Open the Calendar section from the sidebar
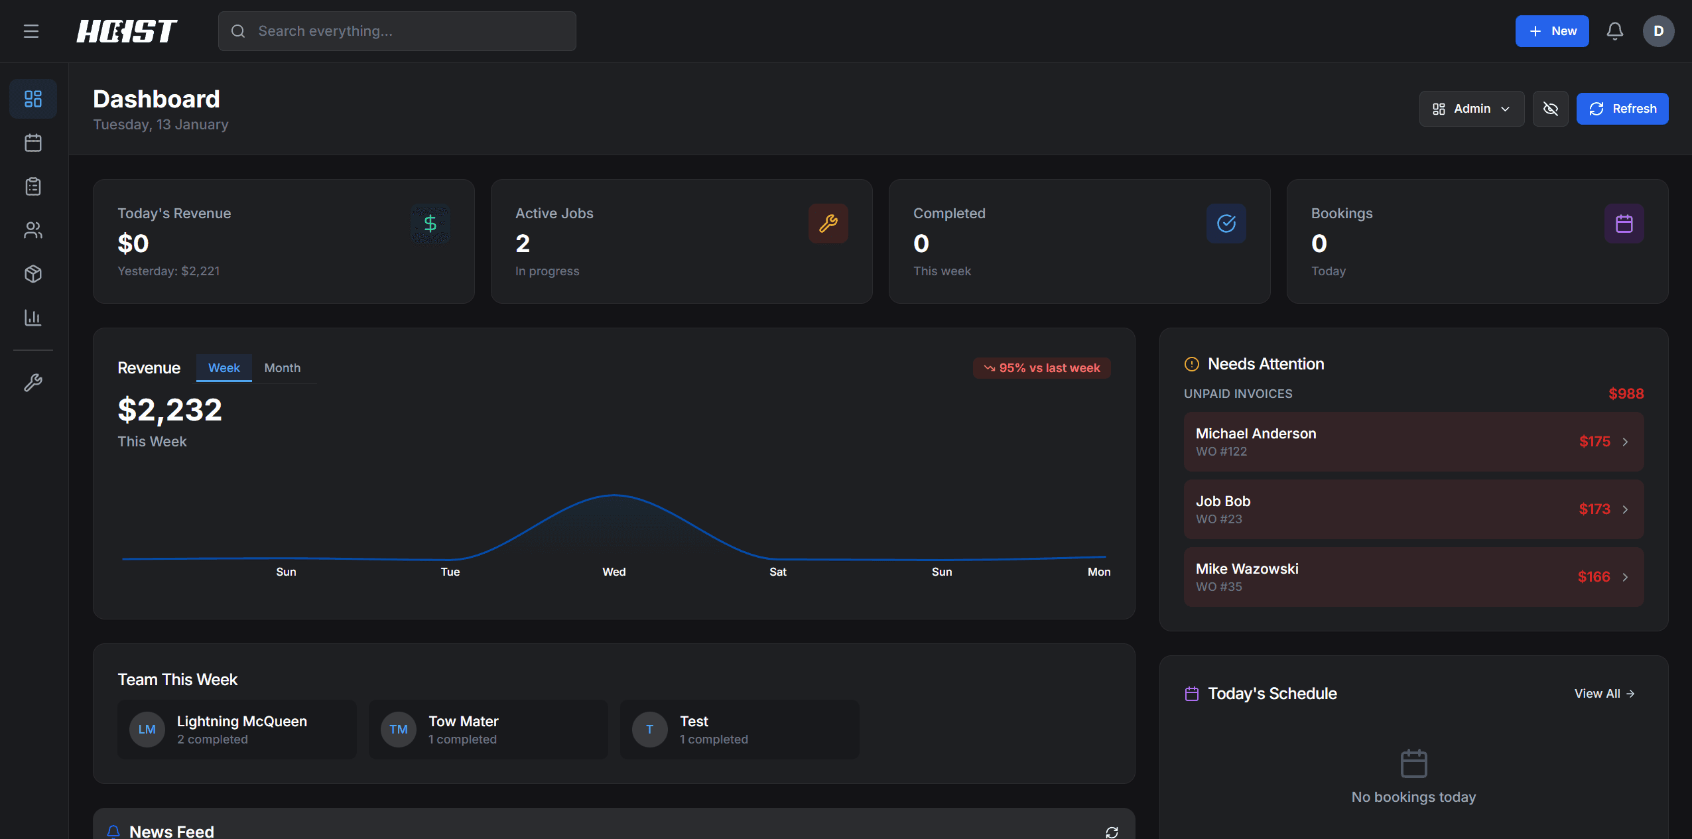 tap(33, 142)
